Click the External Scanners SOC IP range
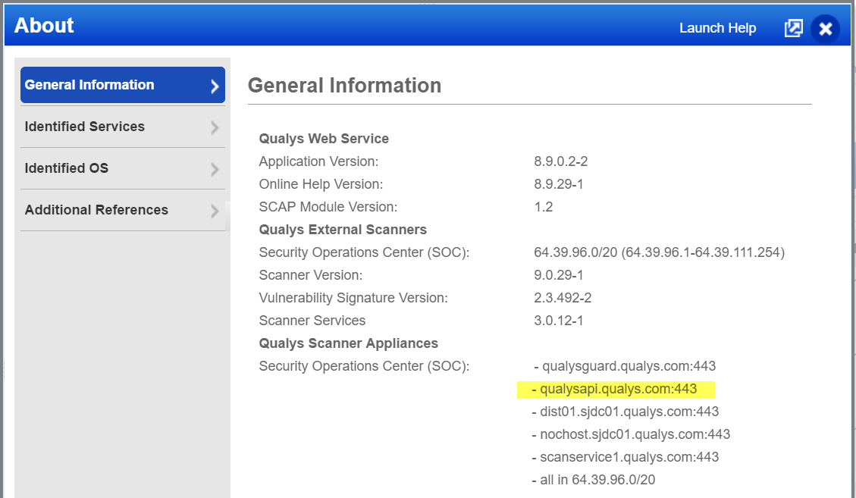The width and height of the screenshot is (856, 498). 659,252
